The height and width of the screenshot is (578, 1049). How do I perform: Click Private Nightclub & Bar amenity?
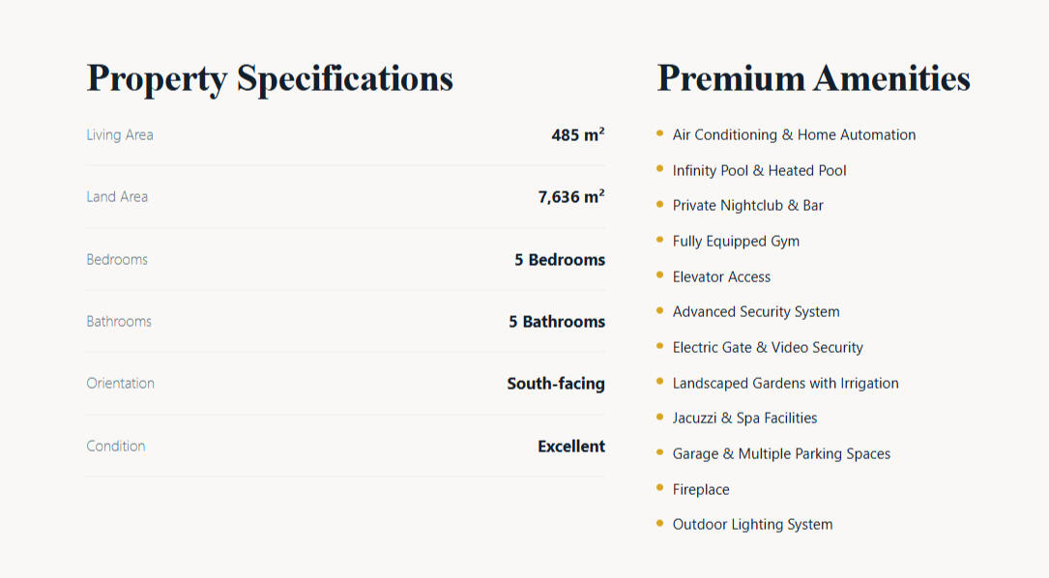click(747, 206)
